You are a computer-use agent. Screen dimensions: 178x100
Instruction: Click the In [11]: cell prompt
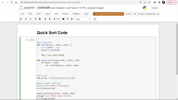tap(30, 40)
